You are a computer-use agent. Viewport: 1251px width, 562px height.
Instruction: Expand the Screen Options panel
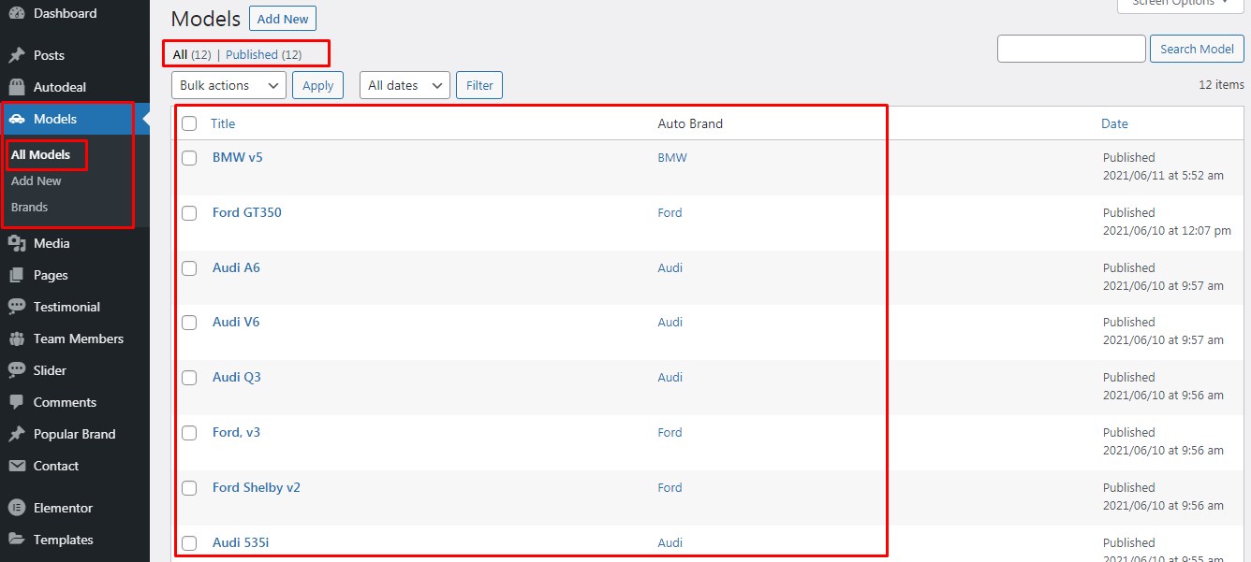point(1180,4)
